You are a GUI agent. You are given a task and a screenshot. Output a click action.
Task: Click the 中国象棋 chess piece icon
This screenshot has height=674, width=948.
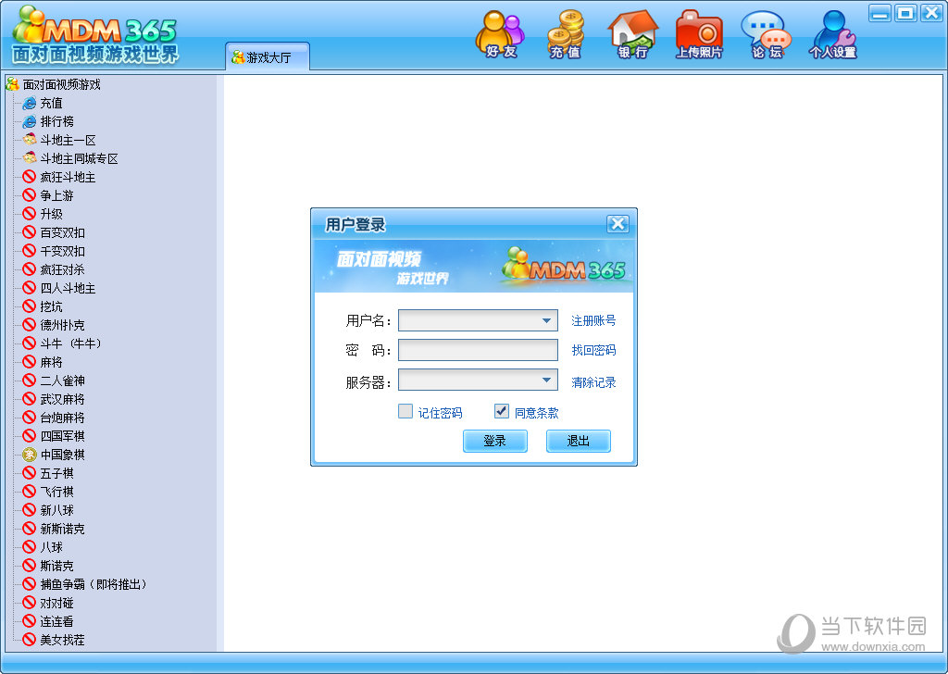tap(30, 455)
